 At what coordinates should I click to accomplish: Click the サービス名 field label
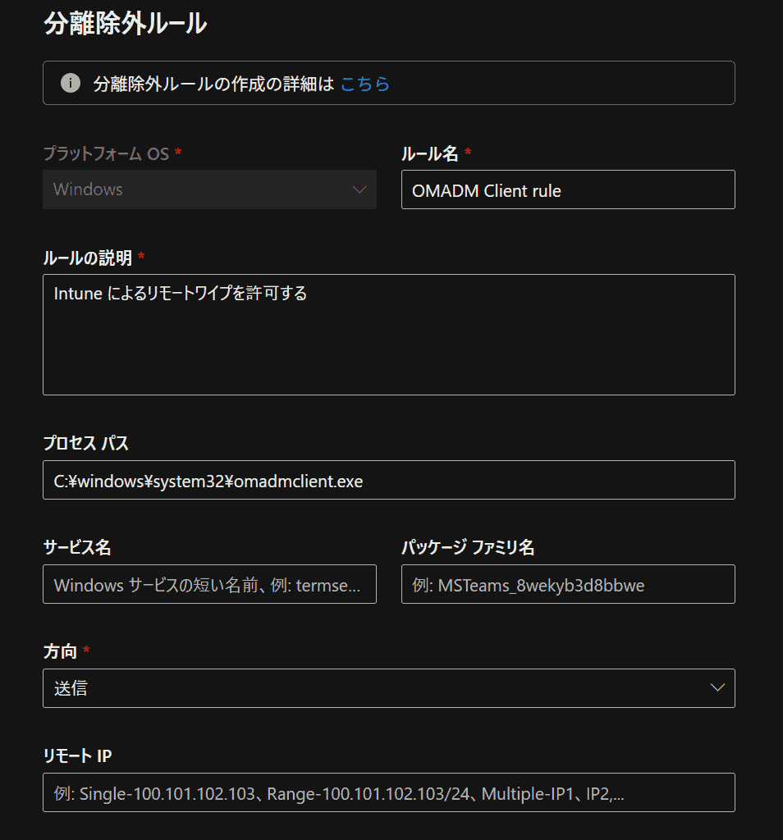point(76,547)
